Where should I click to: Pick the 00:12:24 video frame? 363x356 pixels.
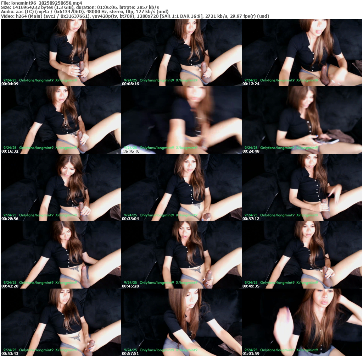tap(302, 53)
